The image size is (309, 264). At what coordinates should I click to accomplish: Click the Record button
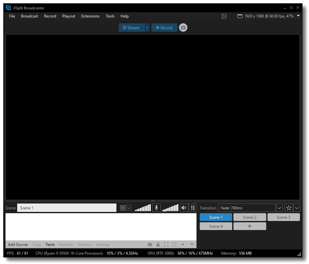164,27
